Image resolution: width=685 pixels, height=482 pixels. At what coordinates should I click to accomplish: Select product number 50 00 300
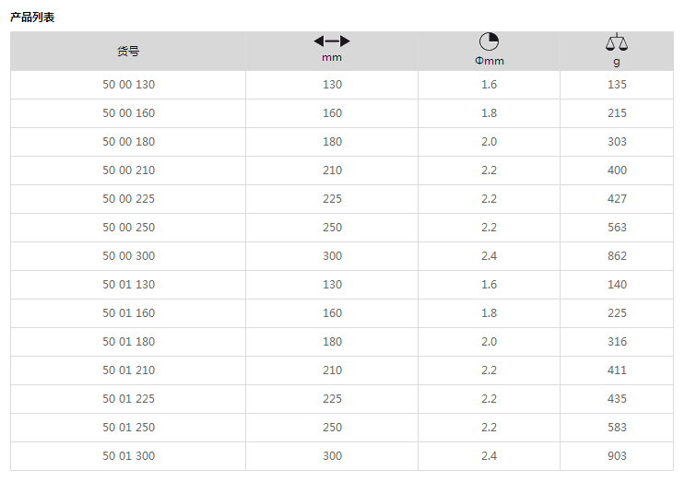coord(128,256)
